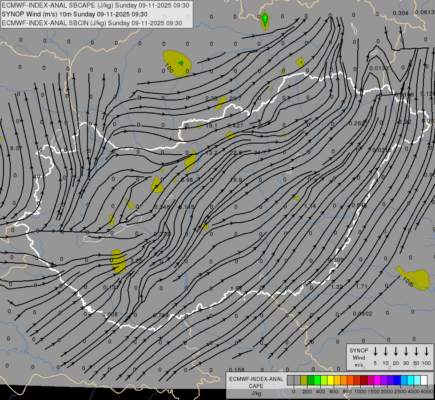Select the 20 m/s wind legend arrow
The width and height of the screenshot is (435, 400).
point(395,352)
